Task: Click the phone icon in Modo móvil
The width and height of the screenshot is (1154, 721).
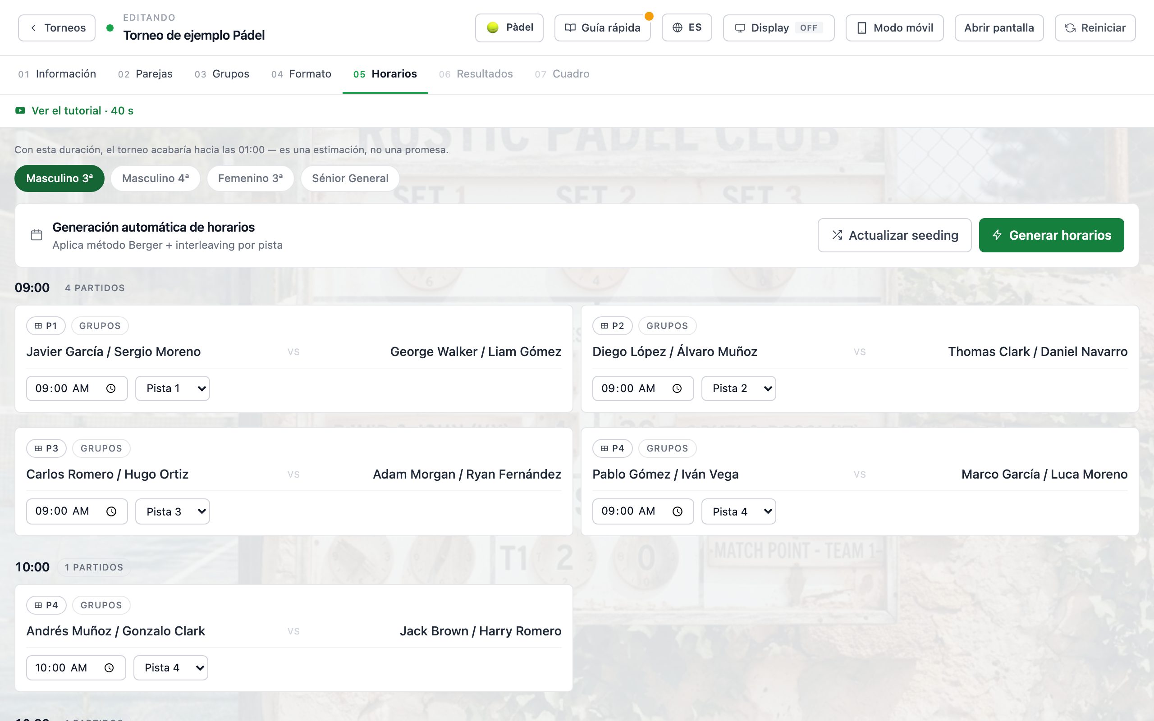Action: 862,28
